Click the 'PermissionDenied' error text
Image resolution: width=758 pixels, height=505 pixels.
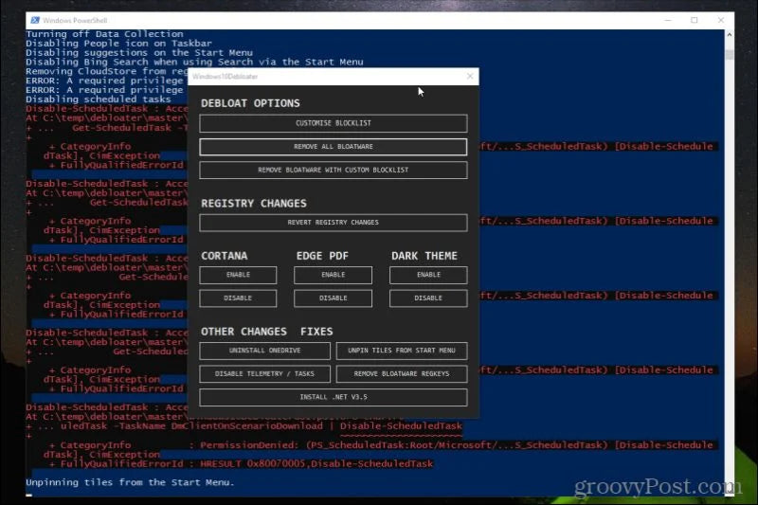(x=249, y=445)
